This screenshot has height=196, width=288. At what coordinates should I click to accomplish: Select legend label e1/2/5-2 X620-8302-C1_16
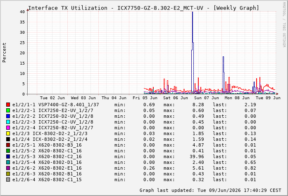47,151
